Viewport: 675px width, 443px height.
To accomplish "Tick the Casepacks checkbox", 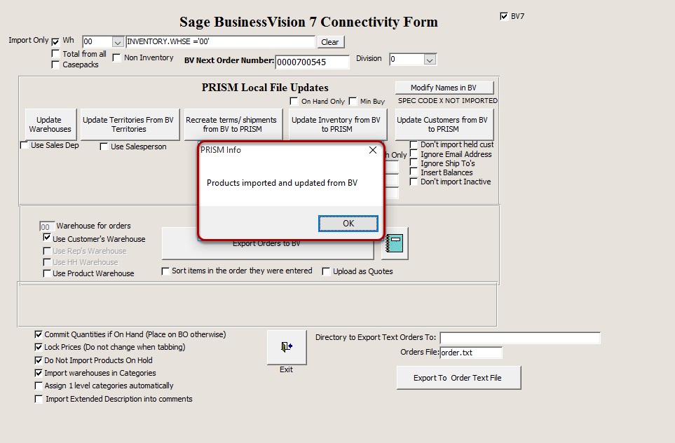I will click(55, 64).
